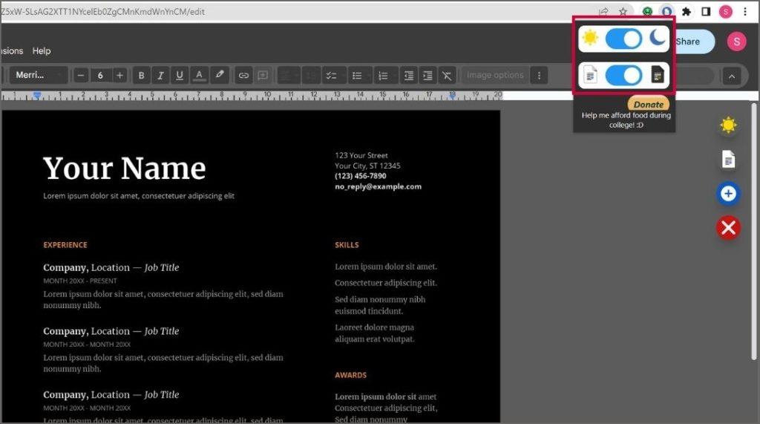Screen dimensions: 760x424
Task: Open the text color picker
Action: [x=199, y=75]
